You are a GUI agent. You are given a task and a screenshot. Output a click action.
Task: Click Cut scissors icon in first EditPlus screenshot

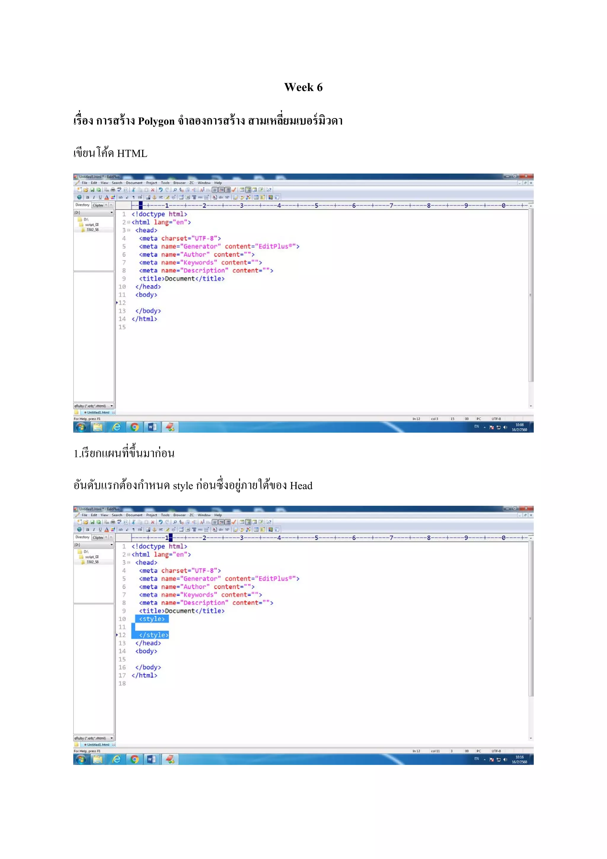tap(133, 190)
